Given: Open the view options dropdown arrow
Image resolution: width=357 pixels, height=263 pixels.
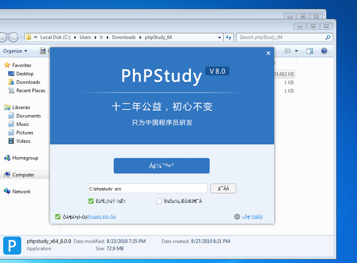Looking at the screenshot, I should 296,51.
